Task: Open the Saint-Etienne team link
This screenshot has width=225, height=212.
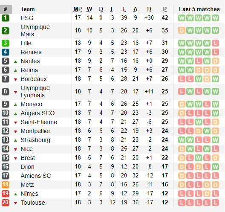Action: (39, 122)
